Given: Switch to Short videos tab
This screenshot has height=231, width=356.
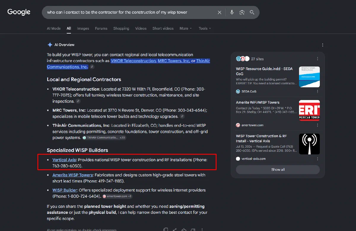Looking at the screenshot, I should [x=163, y=29].
